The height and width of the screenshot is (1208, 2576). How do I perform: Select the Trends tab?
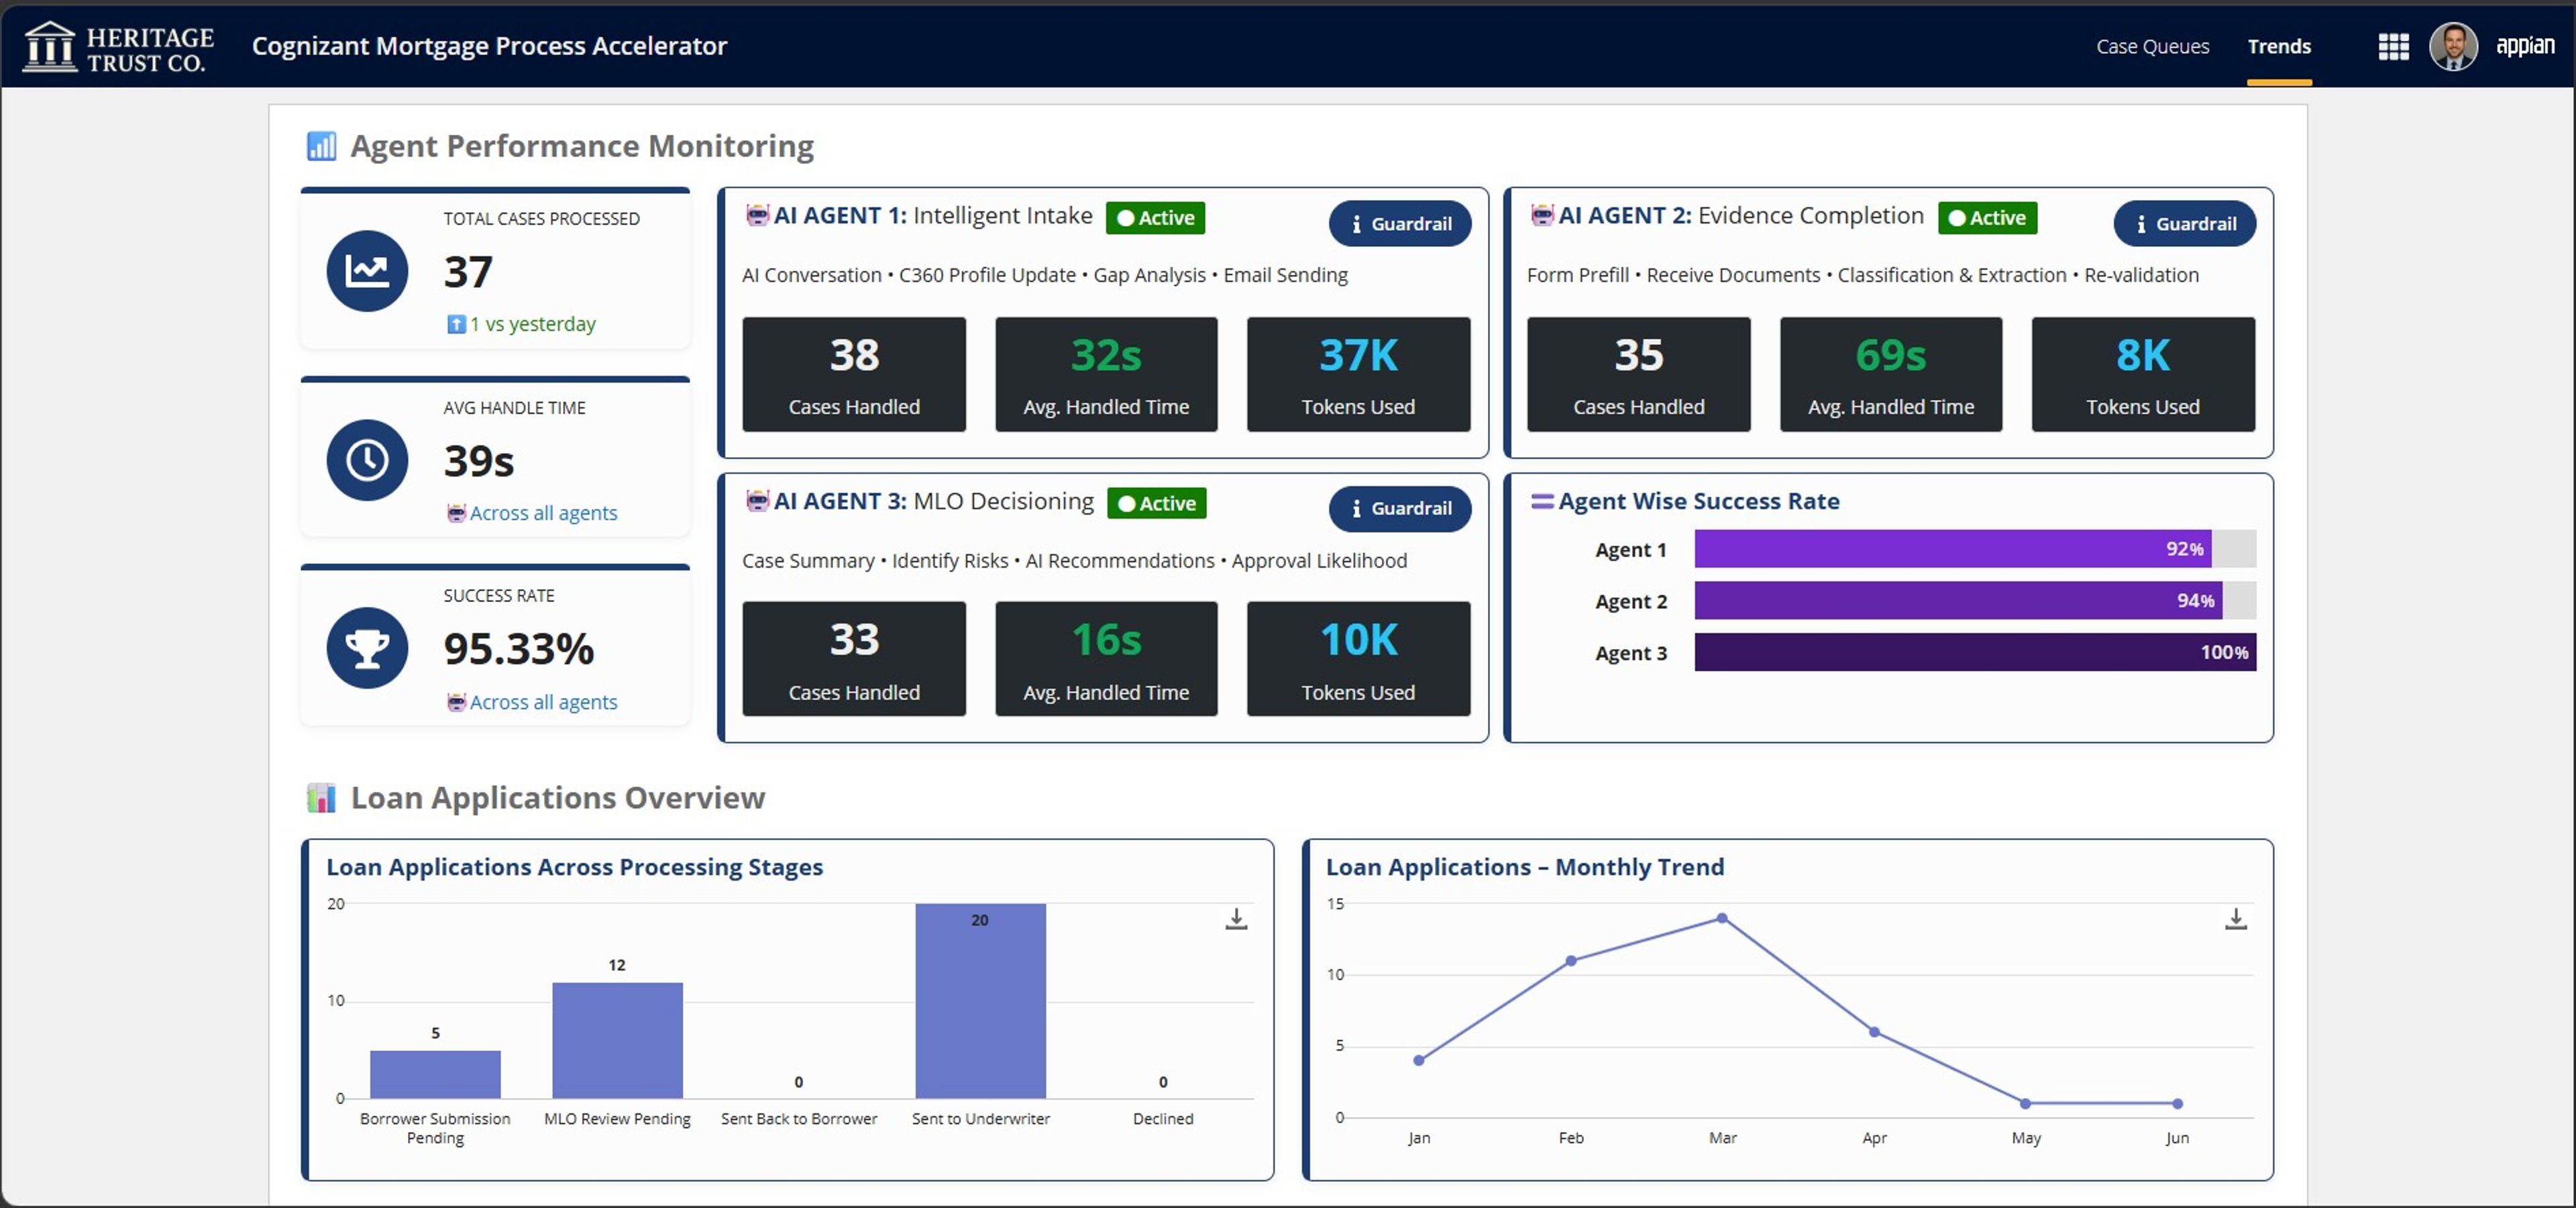point(2278,46)
